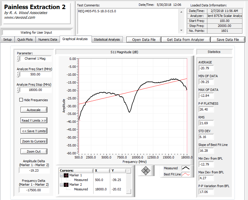
Task: Step the Analyze Freq Start value
Action: (18, 74)
